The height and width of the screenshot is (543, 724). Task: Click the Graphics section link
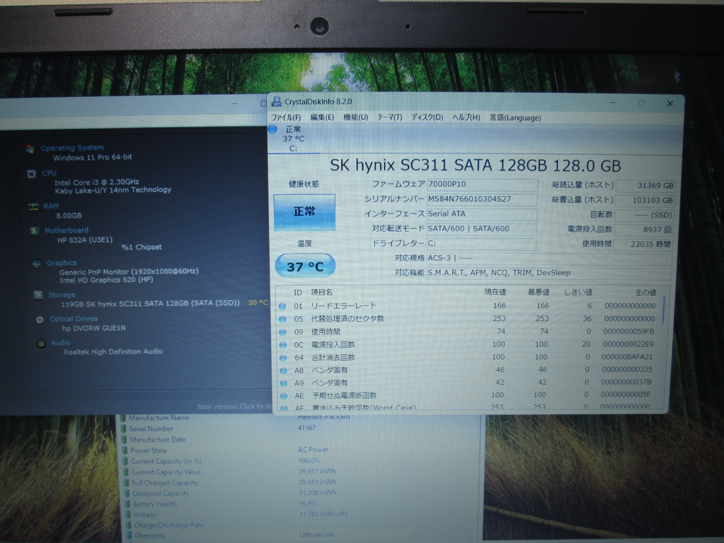(62, 263)
